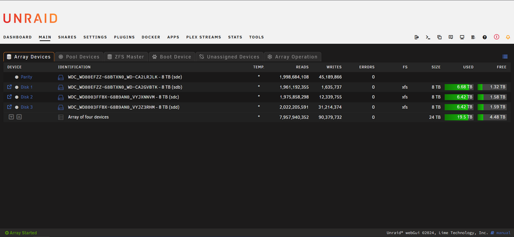Click the drive icon in Parity row
Viewport: 514px width, 237px height.
[61, 77]
